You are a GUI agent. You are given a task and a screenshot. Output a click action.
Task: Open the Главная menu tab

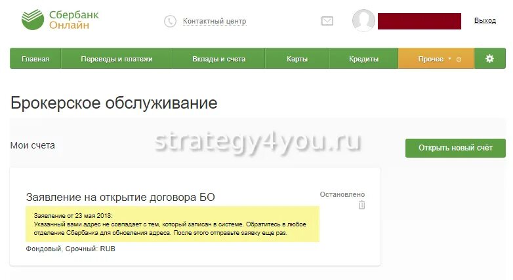[35, 59]
